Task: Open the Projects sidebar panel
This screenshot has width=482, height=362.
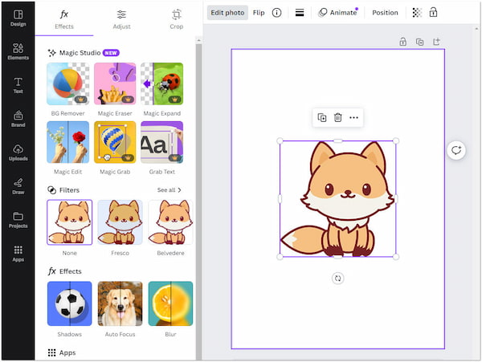Action: pos(18,220)
